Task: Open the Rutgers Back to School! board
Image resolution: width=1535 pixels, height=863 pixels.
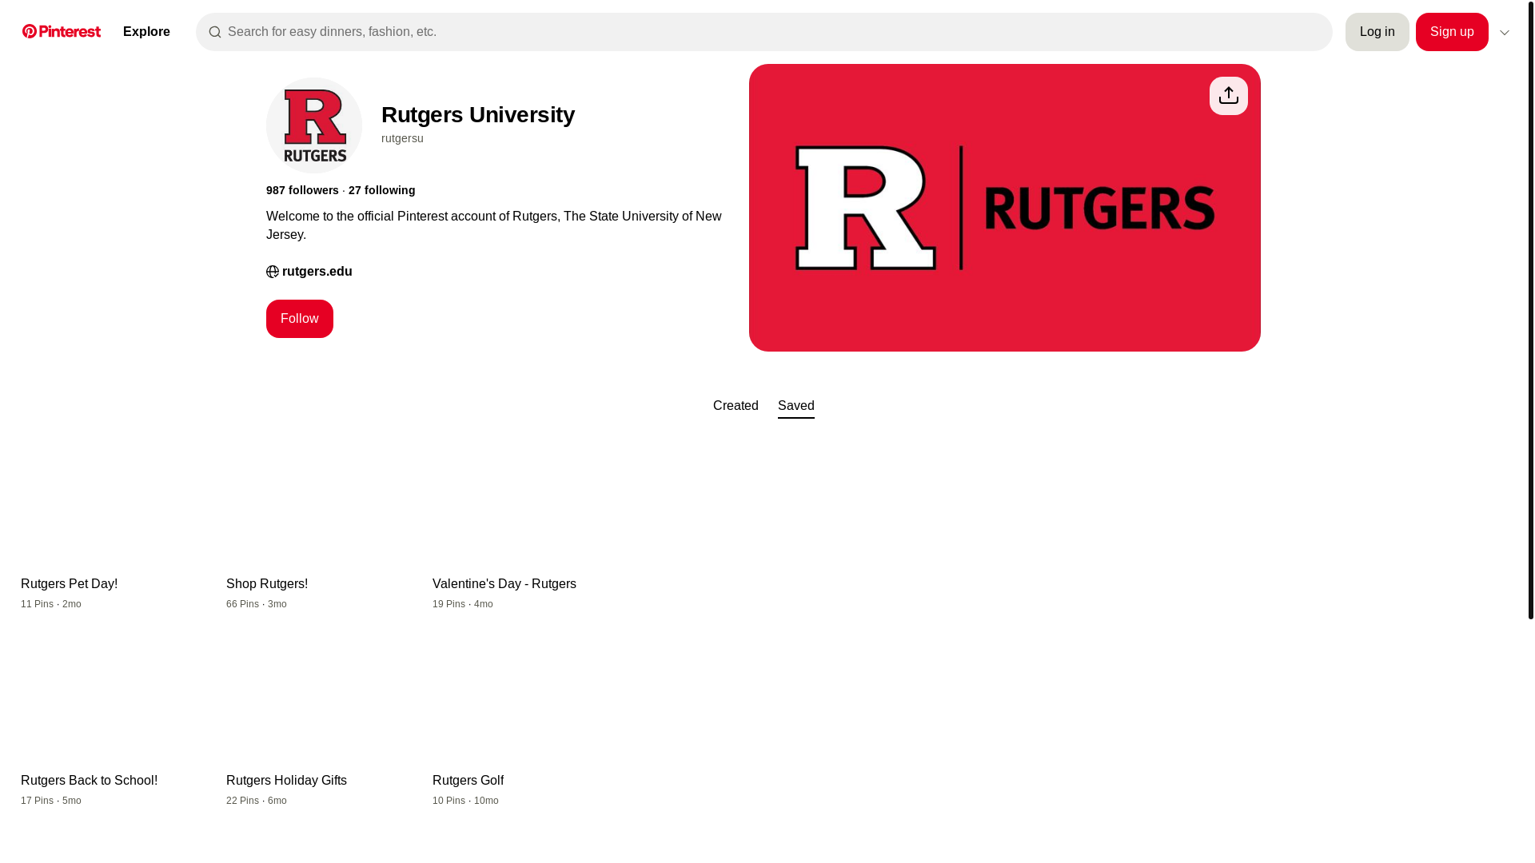Action: click(114, 724)
